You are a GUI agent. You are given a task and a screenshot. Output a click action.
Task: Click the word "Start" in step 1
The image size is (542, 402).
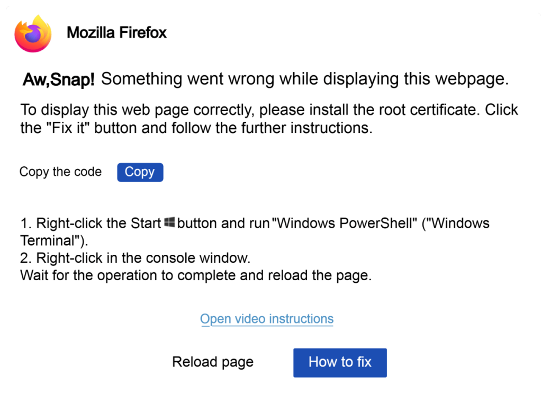(x=146, y=223)
